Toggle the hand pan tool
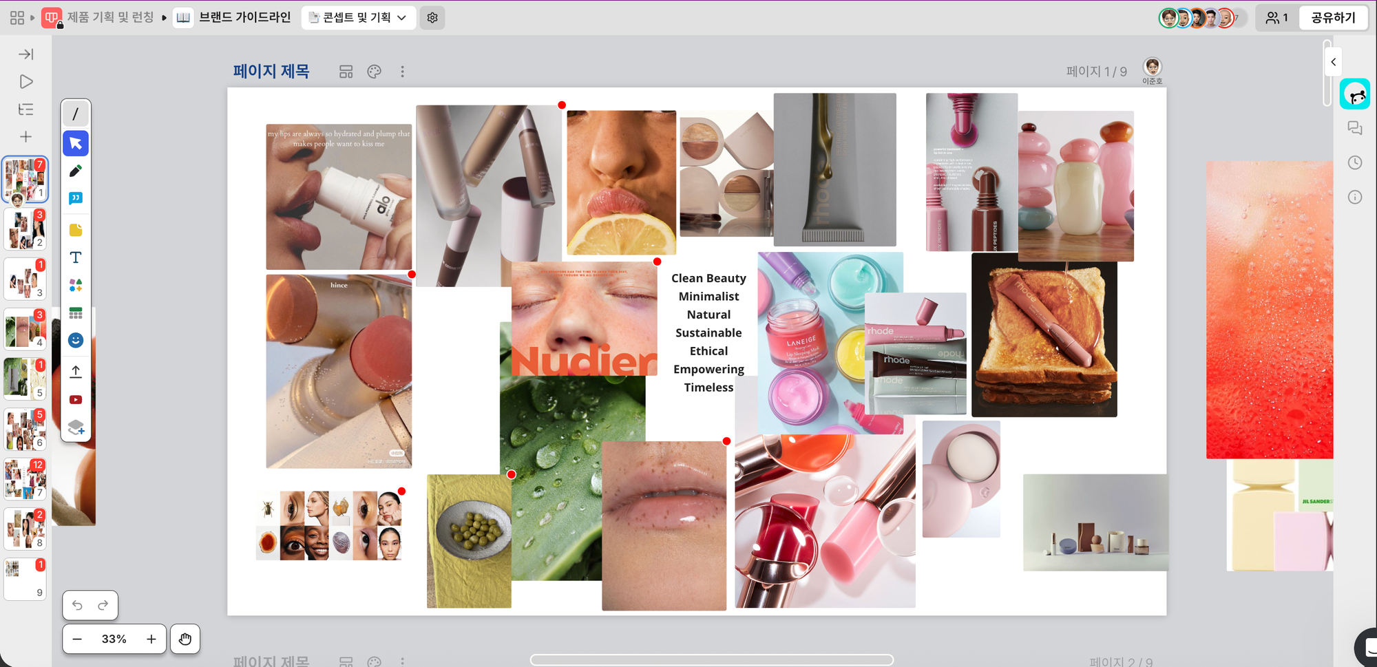This screenshot has height=667, width=1377. [x=185, y=639]
